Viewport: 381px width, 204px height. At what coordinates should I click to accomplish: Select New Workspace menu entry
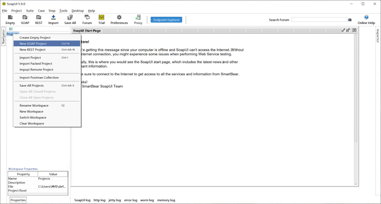[x=47, y=111]
